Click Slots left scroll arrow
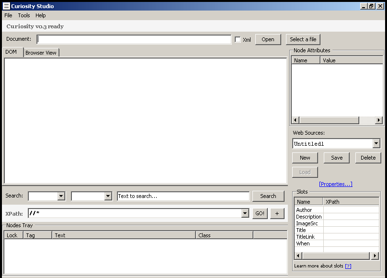 298,256
